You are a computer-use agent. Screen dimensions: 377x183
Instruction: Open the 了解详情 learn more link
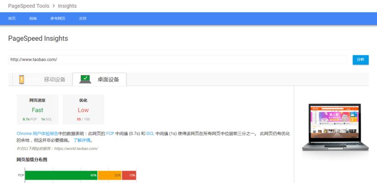tap(82, 140)
